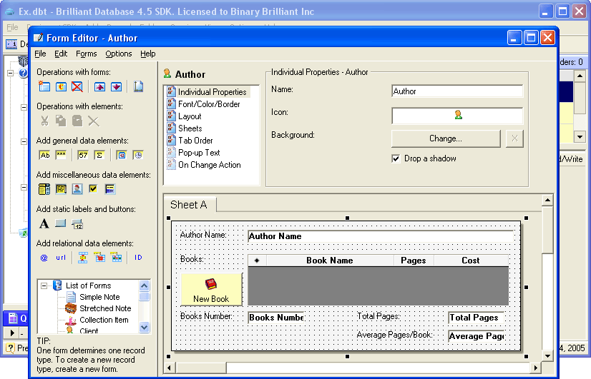Viewport: 591px width, 379px height.
Task: Click the New Book button on form
Action: point(211,290)
